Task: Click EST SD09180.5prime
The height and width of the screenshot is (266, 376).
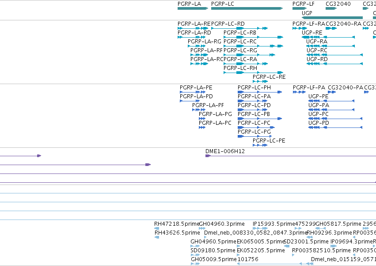Action: pyautogui.click(x=213, y=251)
